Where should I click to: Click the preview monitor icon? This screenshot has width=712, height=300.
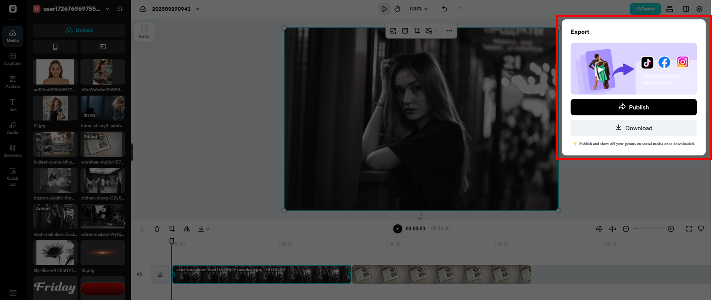(701, 229)
